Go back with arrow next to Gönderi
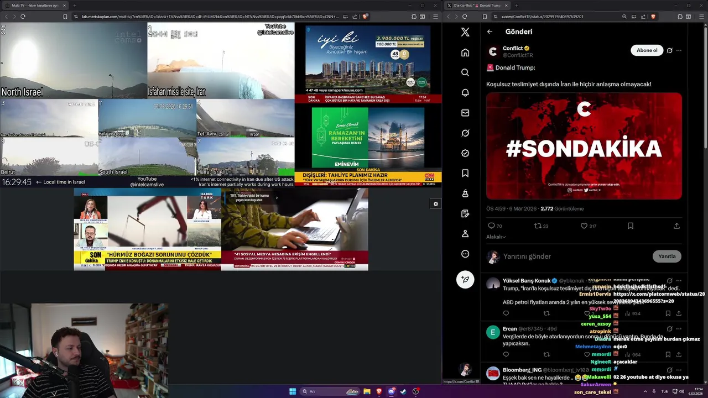 (x=490, y=32)
